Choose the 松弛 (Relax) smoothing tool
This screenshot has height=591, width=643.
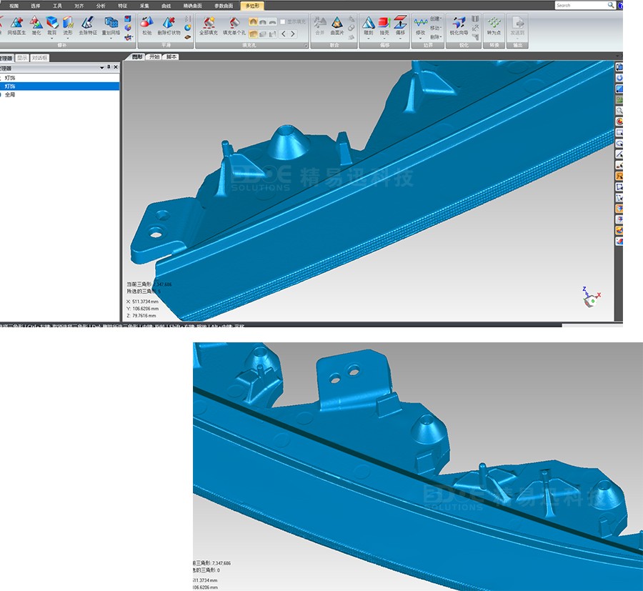pyautogui.click(x=146, y=26)
